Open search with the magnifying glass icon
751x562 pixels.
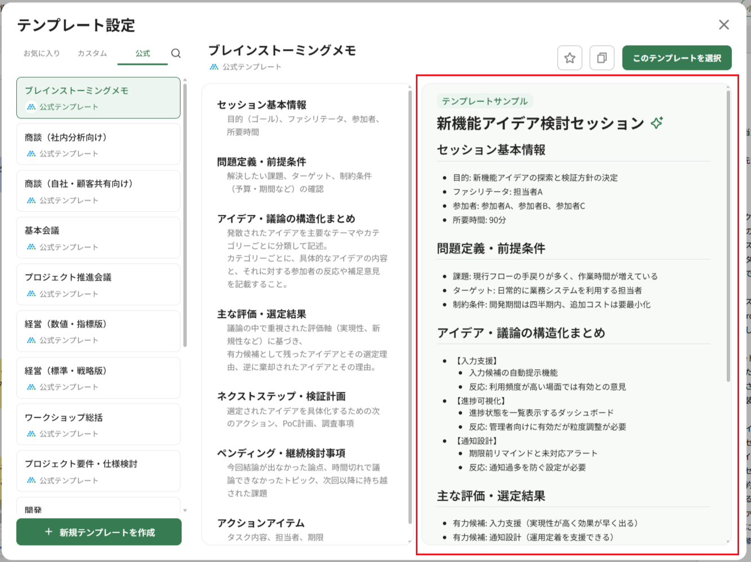click(x=175, y=53)
